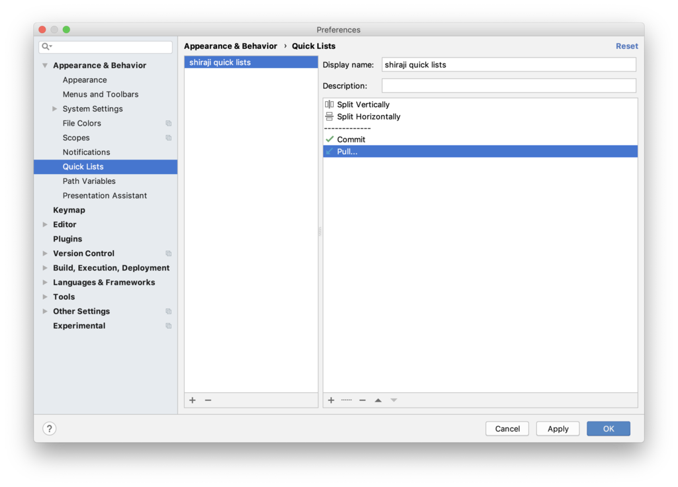Click the Split Horizontally icon

[x=330, y=116]
